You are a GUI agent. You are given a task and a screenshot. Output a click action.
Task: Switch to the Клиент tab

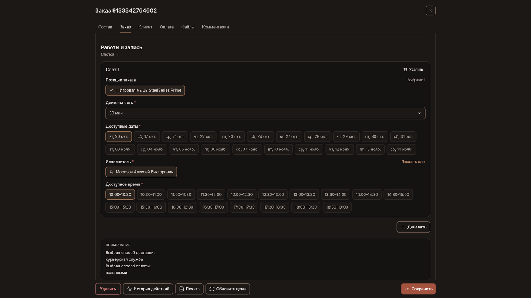tap(145, 27)
